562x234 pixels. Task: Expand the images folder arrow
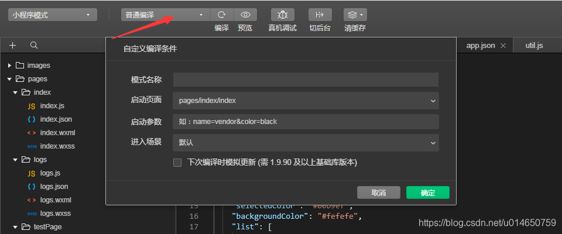click(9, 66)
